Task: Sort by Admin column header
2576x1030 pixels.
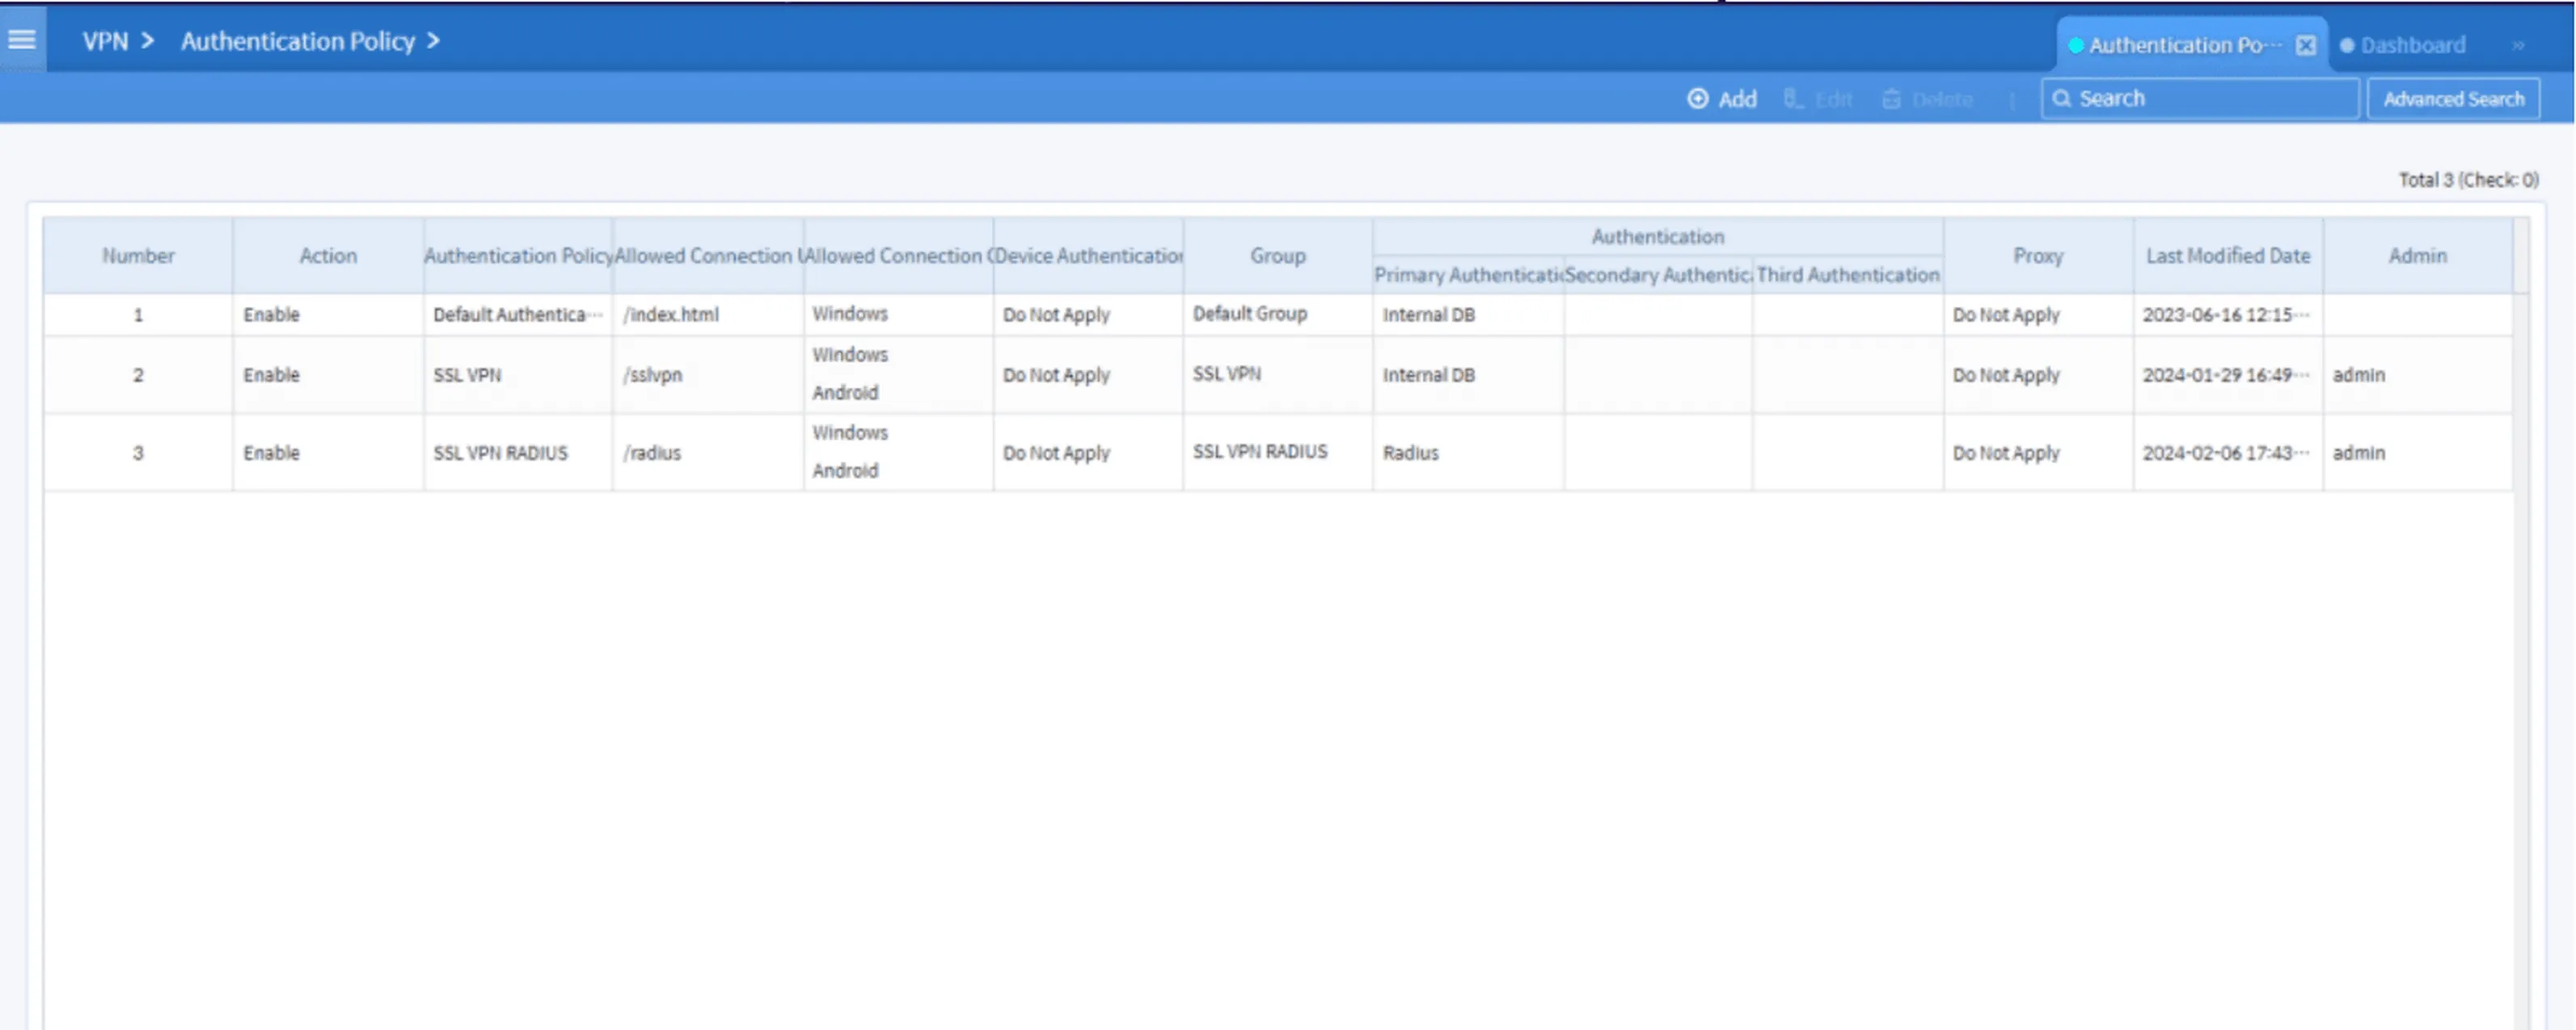Action: click(x=2417, y=256)
